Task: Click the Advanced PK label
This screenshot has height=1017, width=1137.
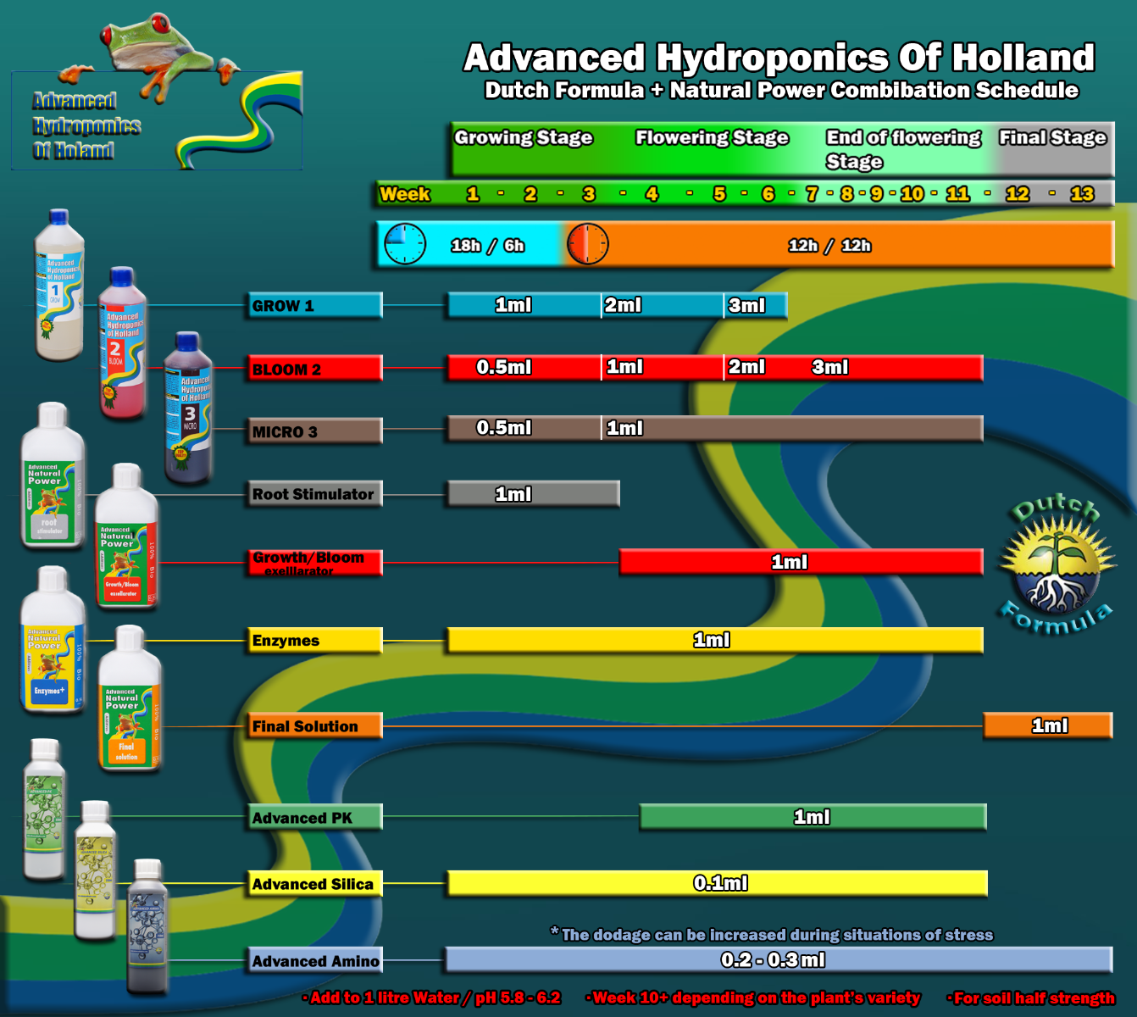Action: coord(314,818)
